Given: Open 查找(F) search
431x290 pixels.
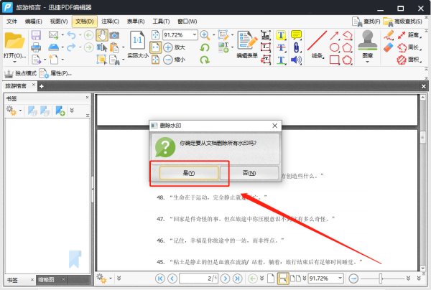Looking at the screenshot, I should point(366,22).
